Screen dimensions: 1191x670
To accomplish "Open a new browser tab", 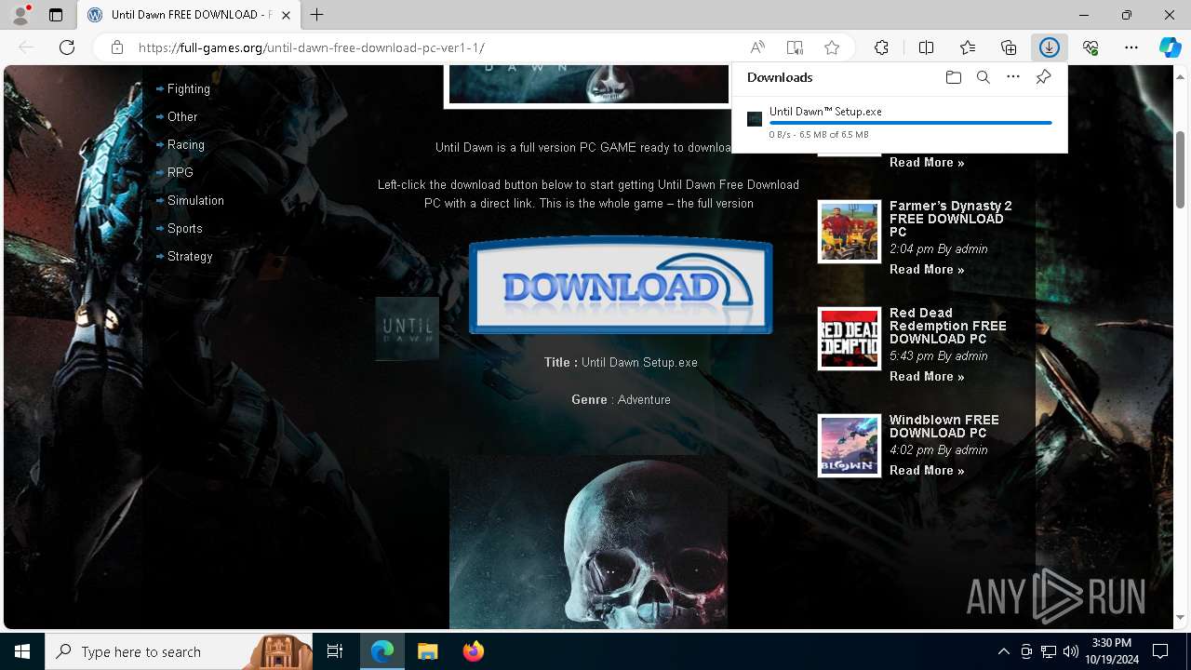I will pos(317,15).
